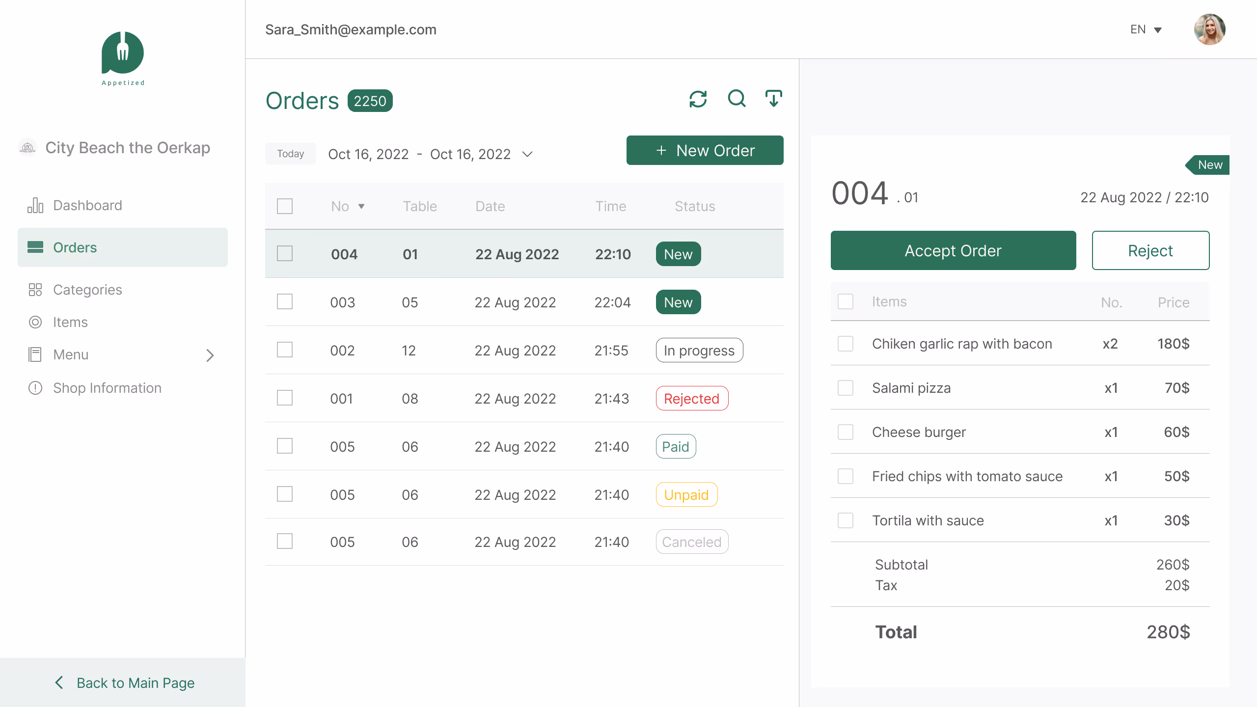
Task: Click the back arrow icon
Action: point(59,682)
